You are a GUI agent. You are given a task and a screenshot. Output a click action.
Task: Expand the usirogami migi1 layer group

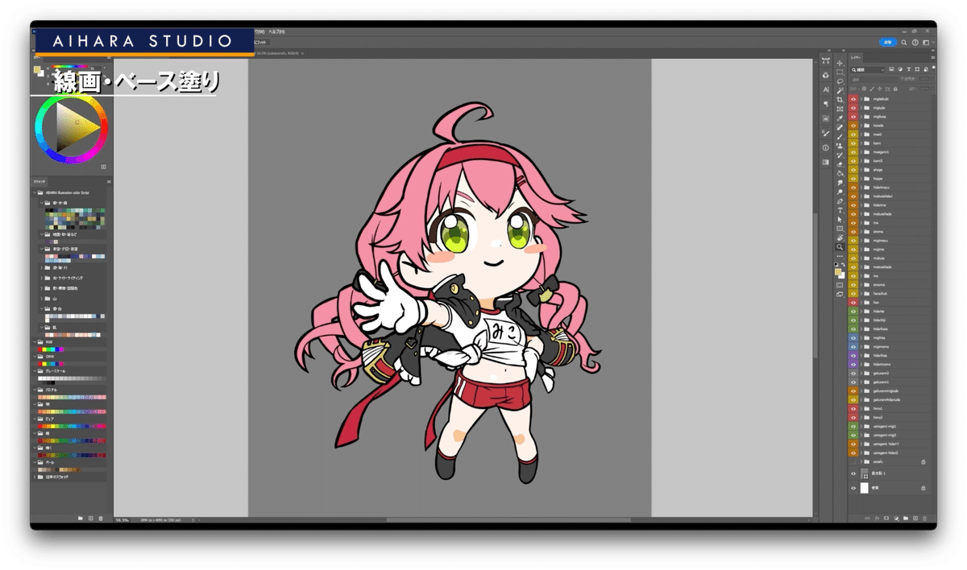(861, 426)
